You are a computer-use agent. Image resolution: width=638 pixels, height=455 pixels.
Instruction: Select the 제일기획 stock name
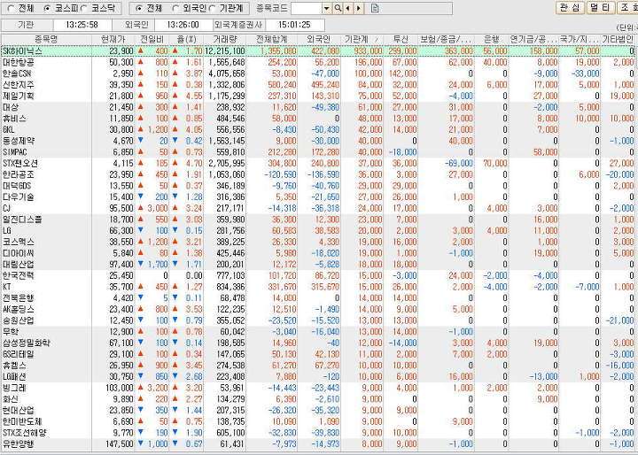[19, 96]
